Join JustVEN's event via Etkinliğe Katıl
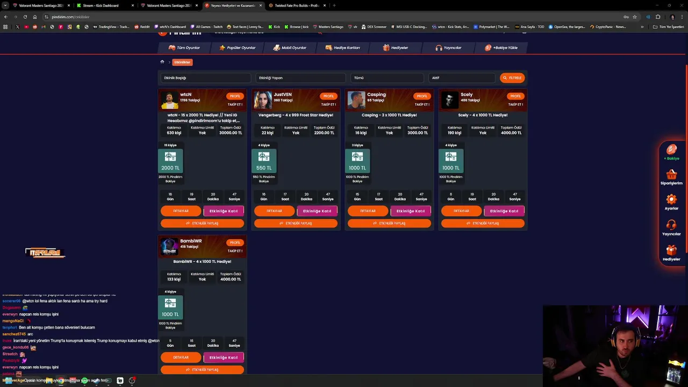Screen dimensions: 688x387 click(317, 211)
